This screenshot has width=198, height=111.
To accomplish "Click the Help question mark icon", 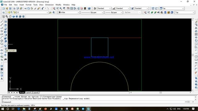I will tap(89, 8).
